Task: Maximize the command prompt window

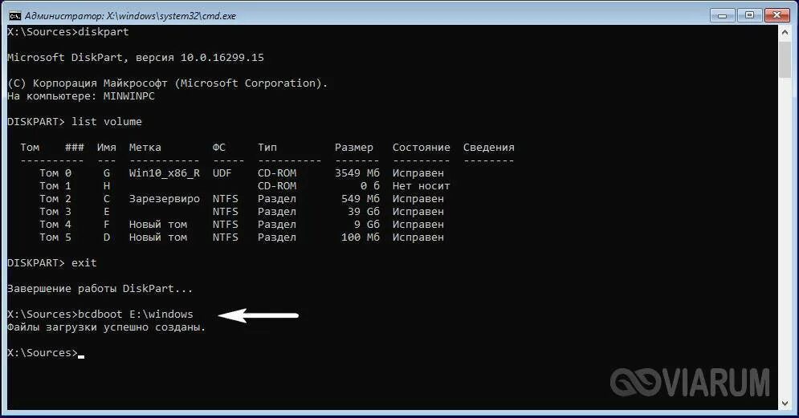Action: (749, 15)
